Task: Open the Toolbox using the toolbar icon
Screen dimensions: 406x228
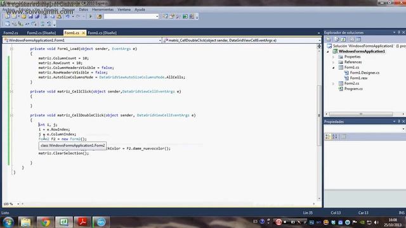Action: (x=178, y=16)
